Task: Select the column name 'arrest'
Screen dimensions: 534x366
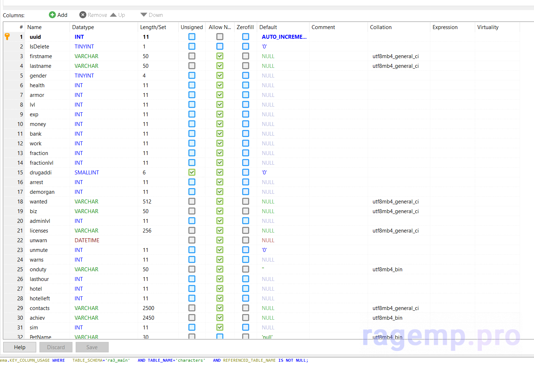Action: (36, 182)
